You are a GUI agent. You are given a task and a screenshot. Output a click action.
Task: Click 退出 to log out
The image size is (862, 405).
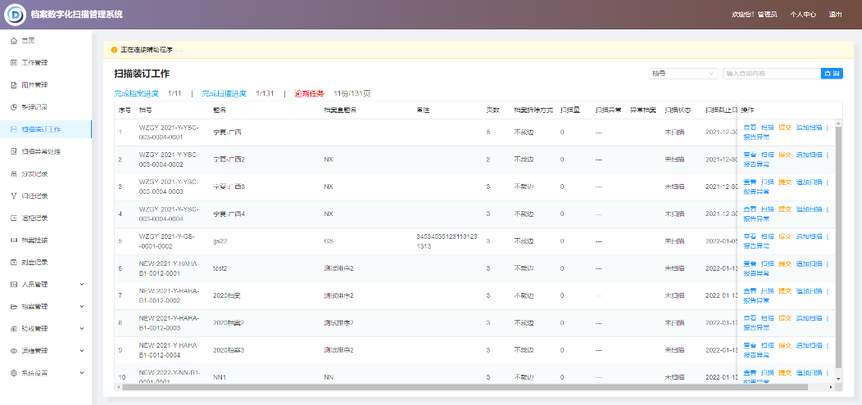[835, 15]
